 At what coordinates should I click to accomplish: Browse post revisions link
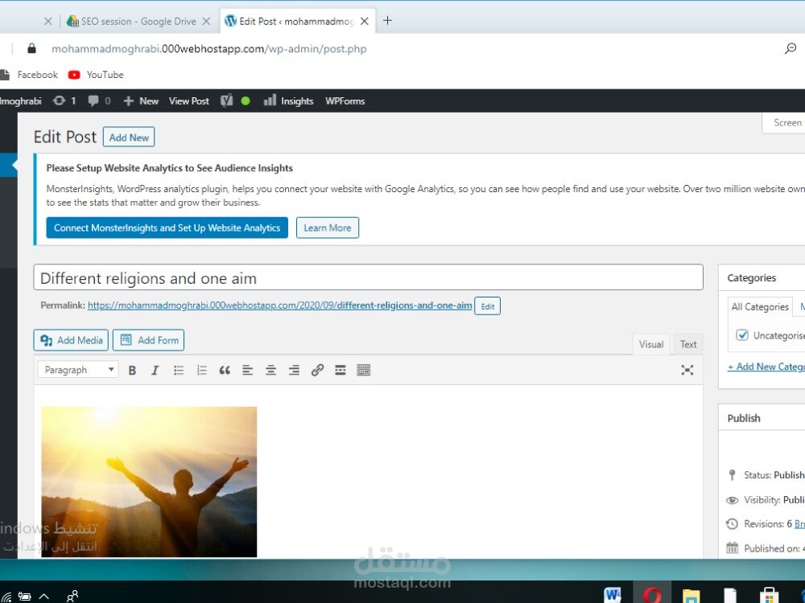pos(799,524)
